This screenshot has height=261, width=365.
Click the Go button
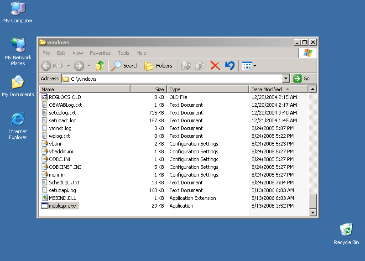pyautogui.click(x=302, y=78)
